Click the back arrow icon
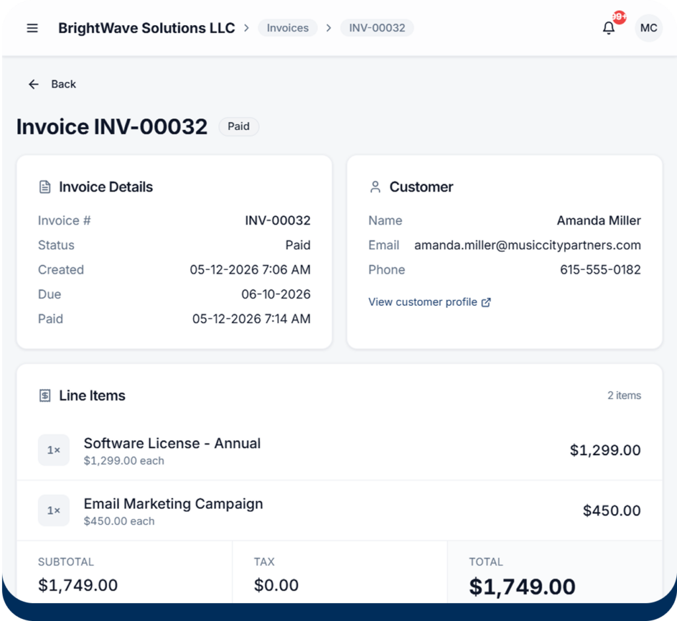 tap(33, 84)
